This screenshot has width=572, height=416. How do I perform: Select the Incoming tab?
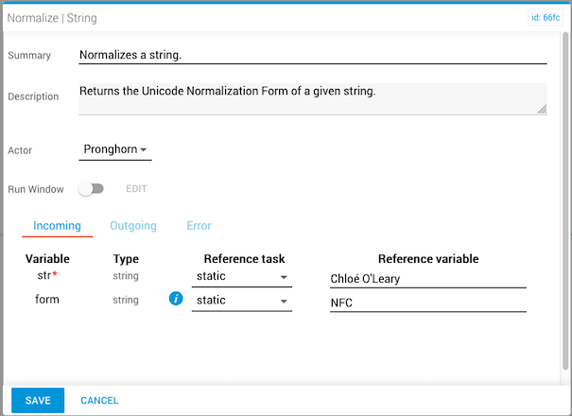point(57,226)
